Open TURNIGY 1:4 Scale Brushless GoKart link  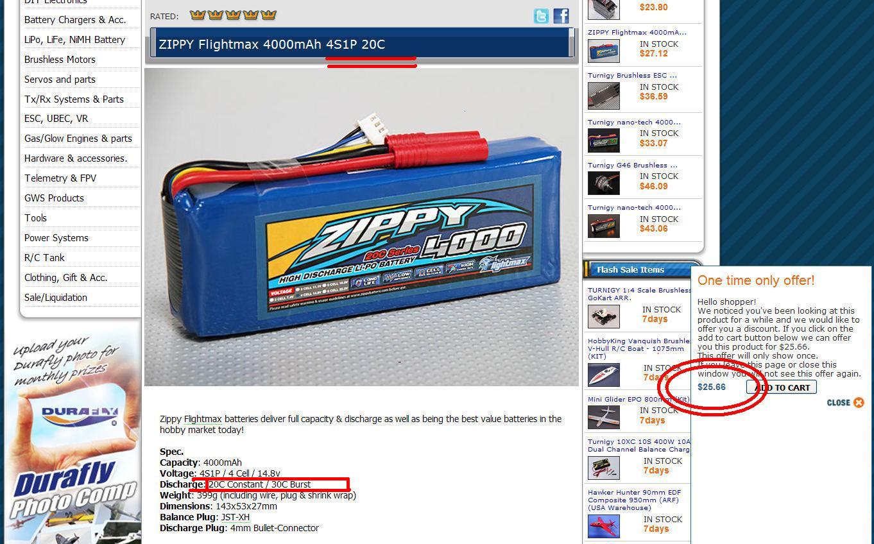point(639,294)
